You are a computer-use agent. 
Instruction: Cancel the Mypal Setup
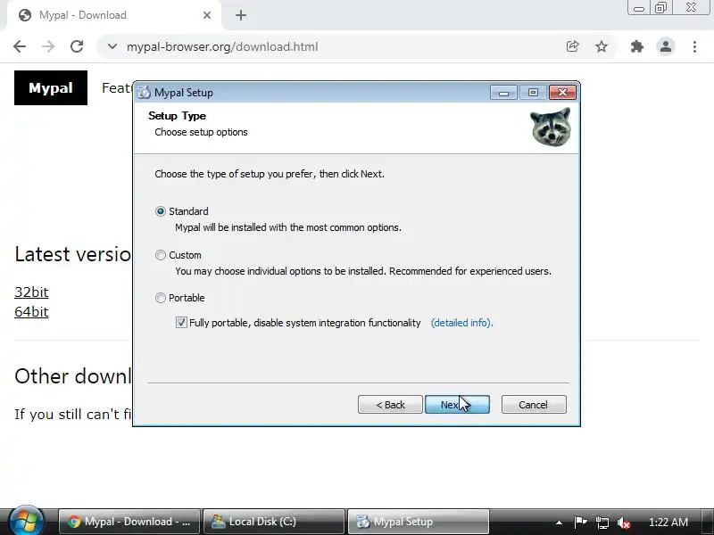(x=534, y=405)
